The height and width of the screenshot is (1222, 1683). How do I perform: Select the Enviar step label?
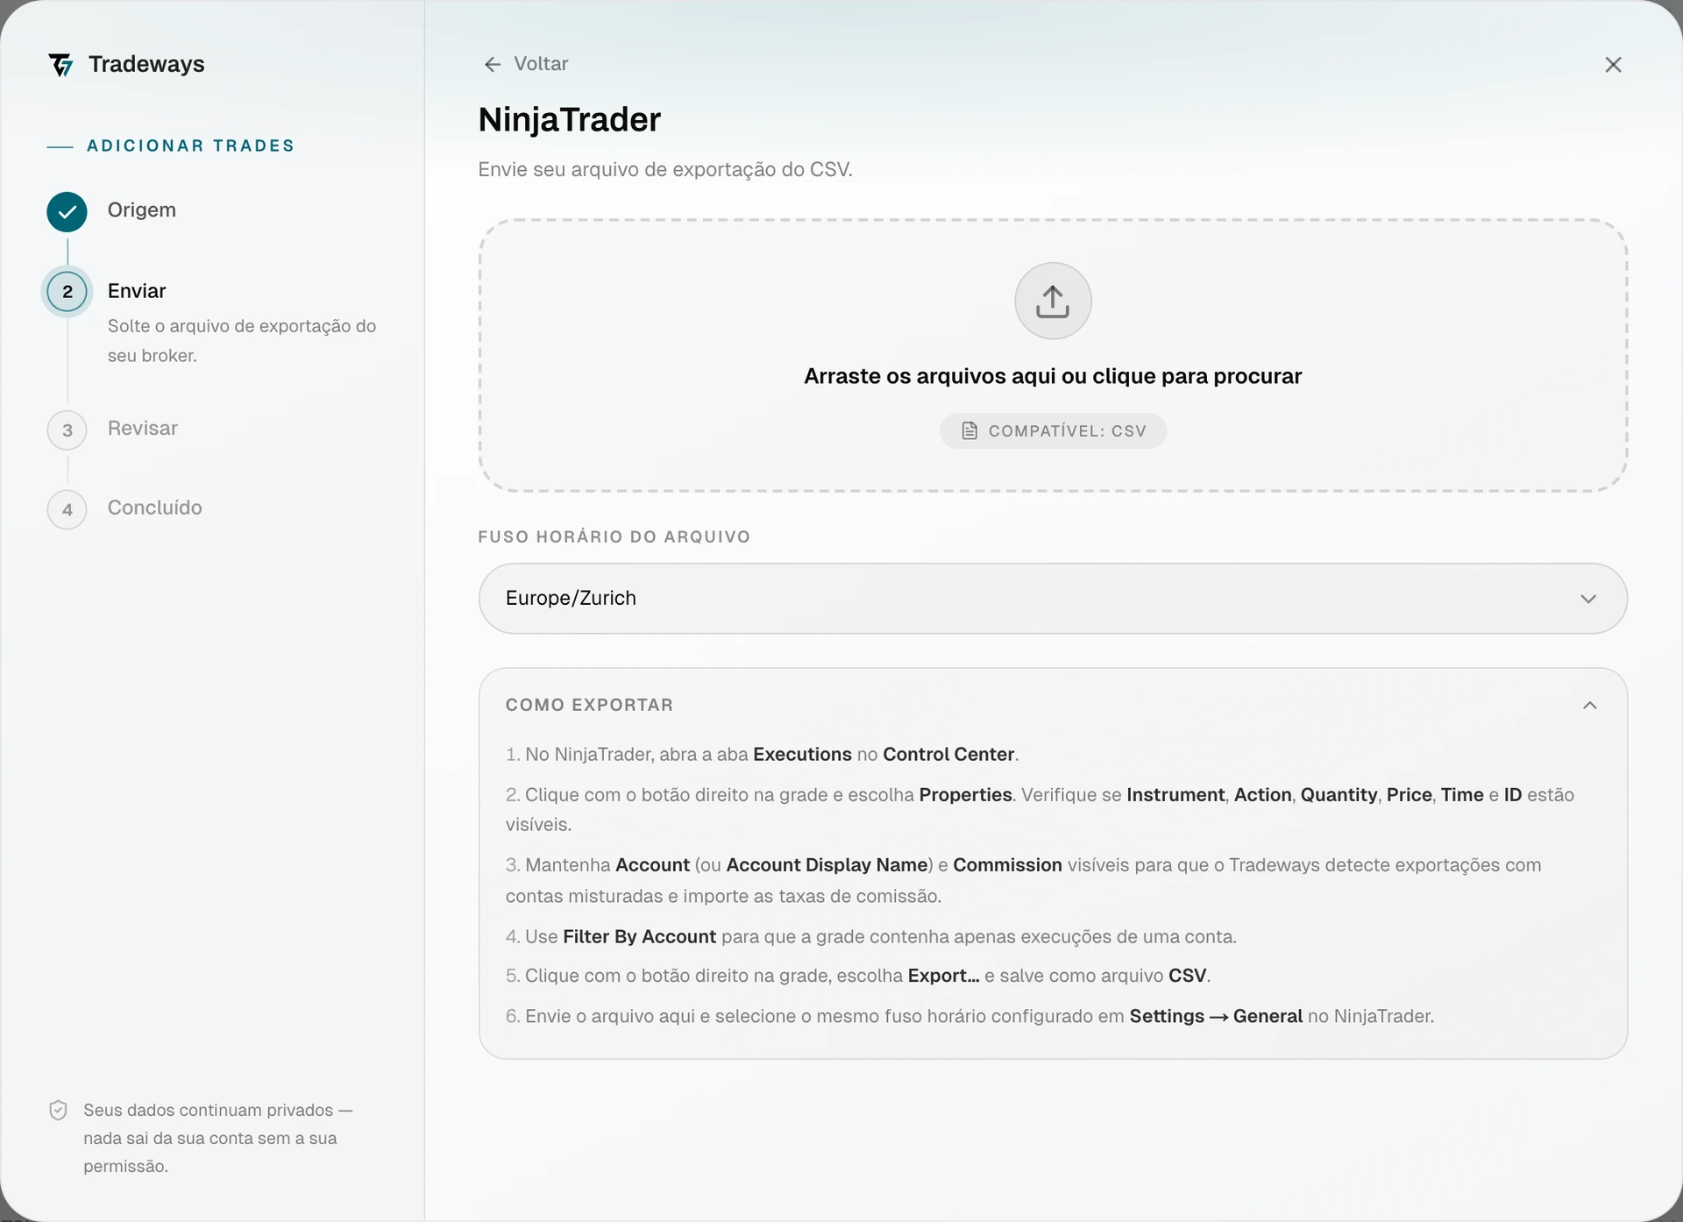(137, 291)
